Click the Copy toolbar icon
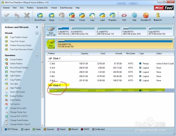 (92, 17)
